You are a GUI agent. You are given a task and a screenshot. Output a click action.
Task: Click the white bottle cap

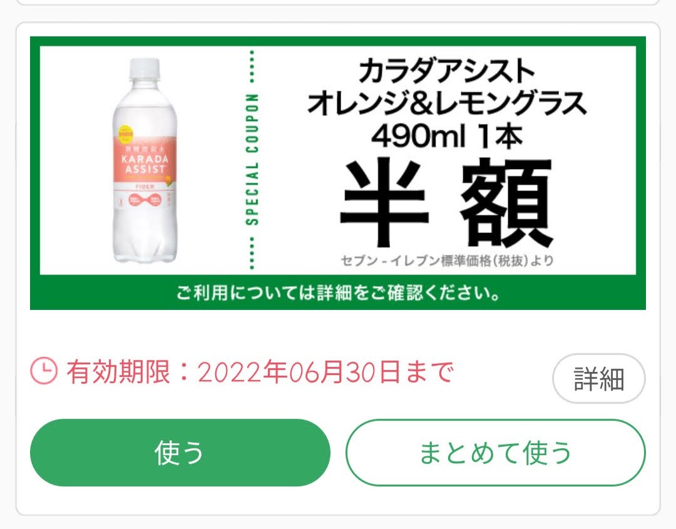coord(145,68)
